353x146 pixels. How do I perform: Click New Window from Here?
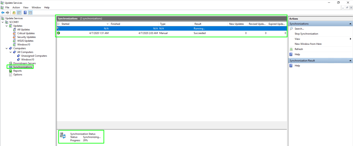[308, 44]
